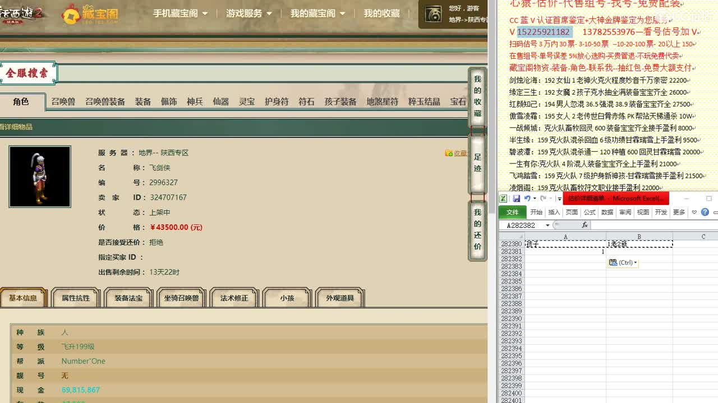718x403 pixels.
Task: Open the Name Box dropdown arrow
Action: pos(547,225)
